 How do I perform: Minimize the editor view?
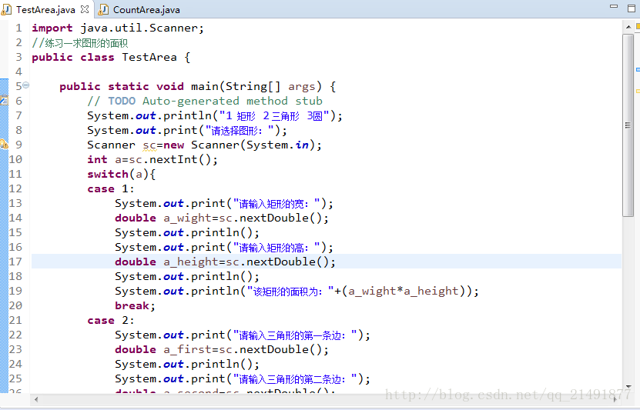pyautogui.click(x=614, y=6)
